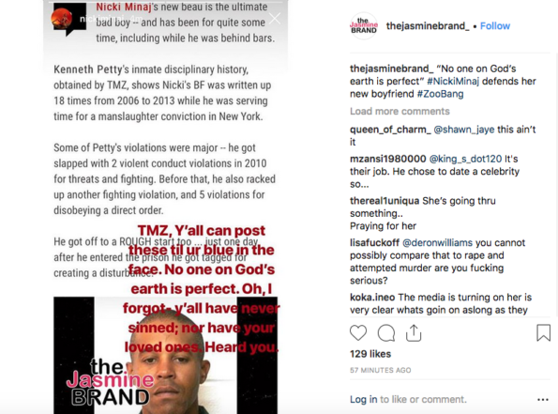Close the story with the X icon
Image resolution: width=558 pixels, height=414 pixels.
point(275,19)
